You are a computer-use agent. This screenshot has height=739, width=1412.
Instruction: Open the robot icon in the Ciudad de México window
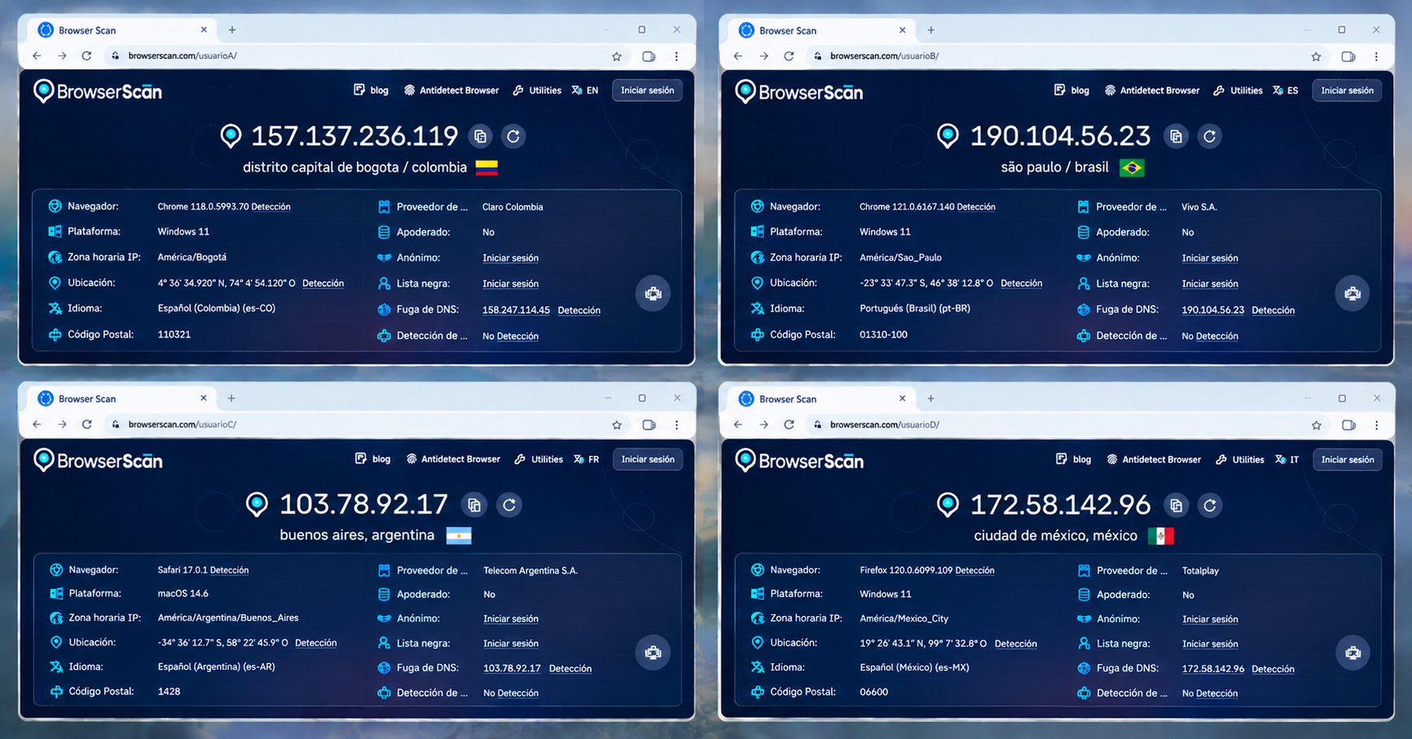1353,653
